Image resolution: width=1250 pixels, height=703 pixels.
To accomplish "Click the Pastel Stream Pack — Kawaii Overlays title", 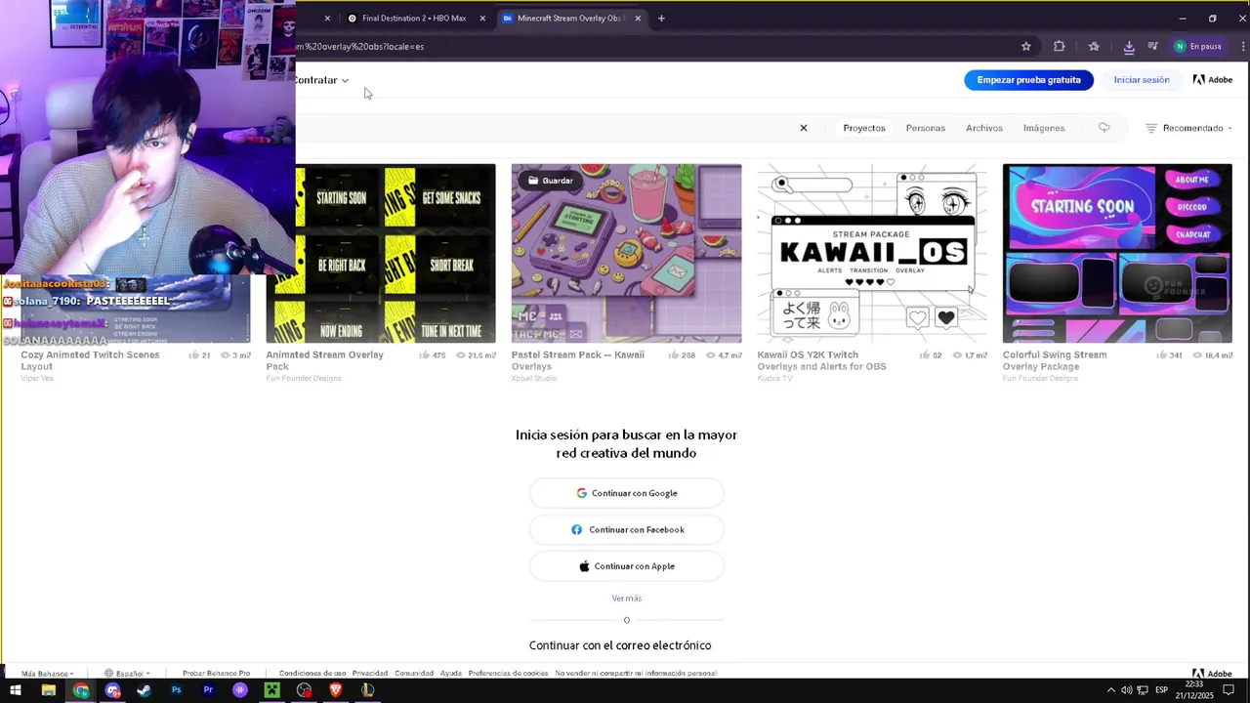I will [x=578, y=360].
